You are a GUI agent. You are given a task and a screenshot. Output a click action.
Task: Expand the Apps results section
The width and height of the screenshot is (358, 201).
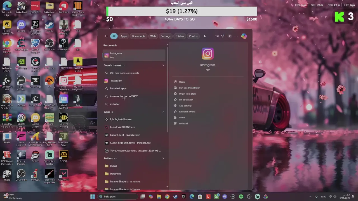pyautogui.click(x=163, y=112)
